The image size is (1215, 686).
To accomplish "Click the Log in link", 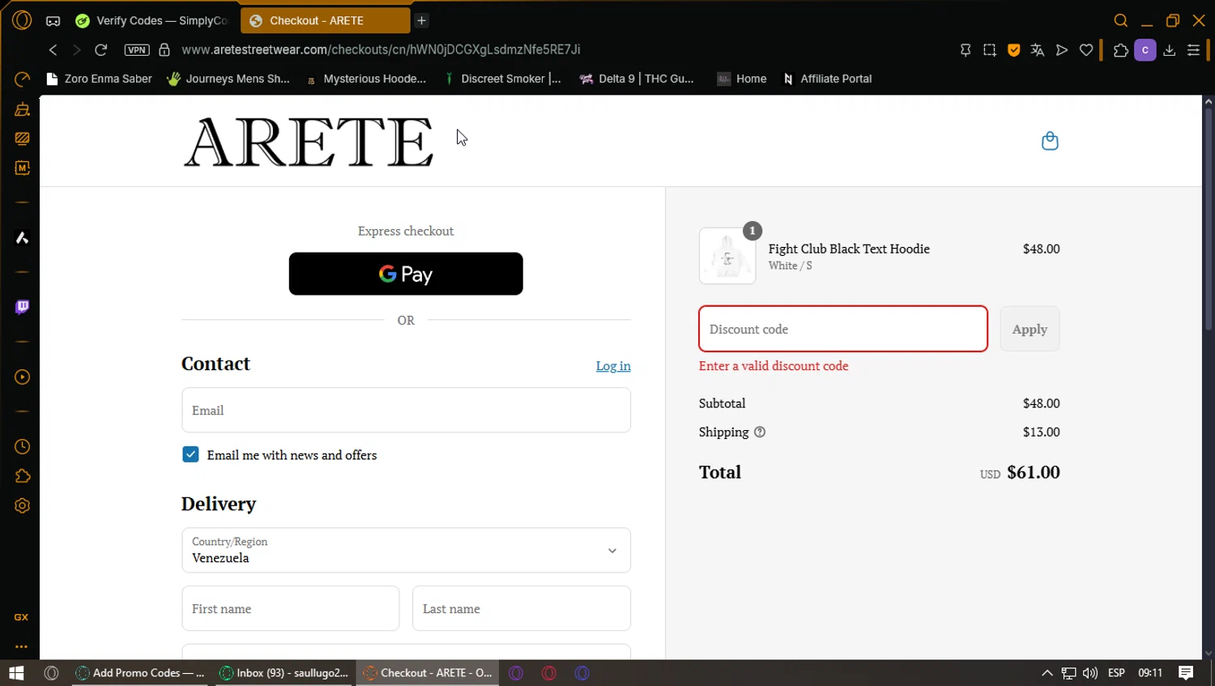I will point(613,366).
